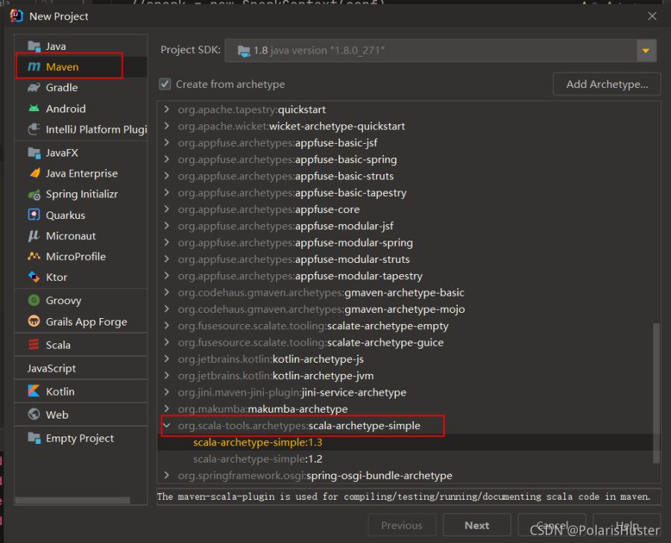Expand kotlin-archetype-jvm node
Viewport: 671px width, 543px height.
(167, 376)
